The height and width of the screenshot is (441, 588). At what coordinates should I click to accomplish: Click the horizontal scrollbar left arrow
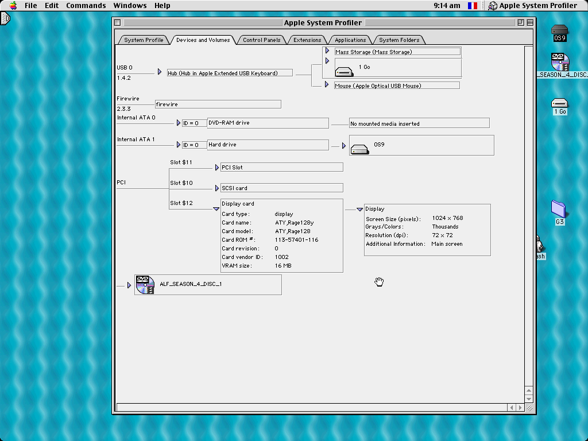(x=512, y=407)
